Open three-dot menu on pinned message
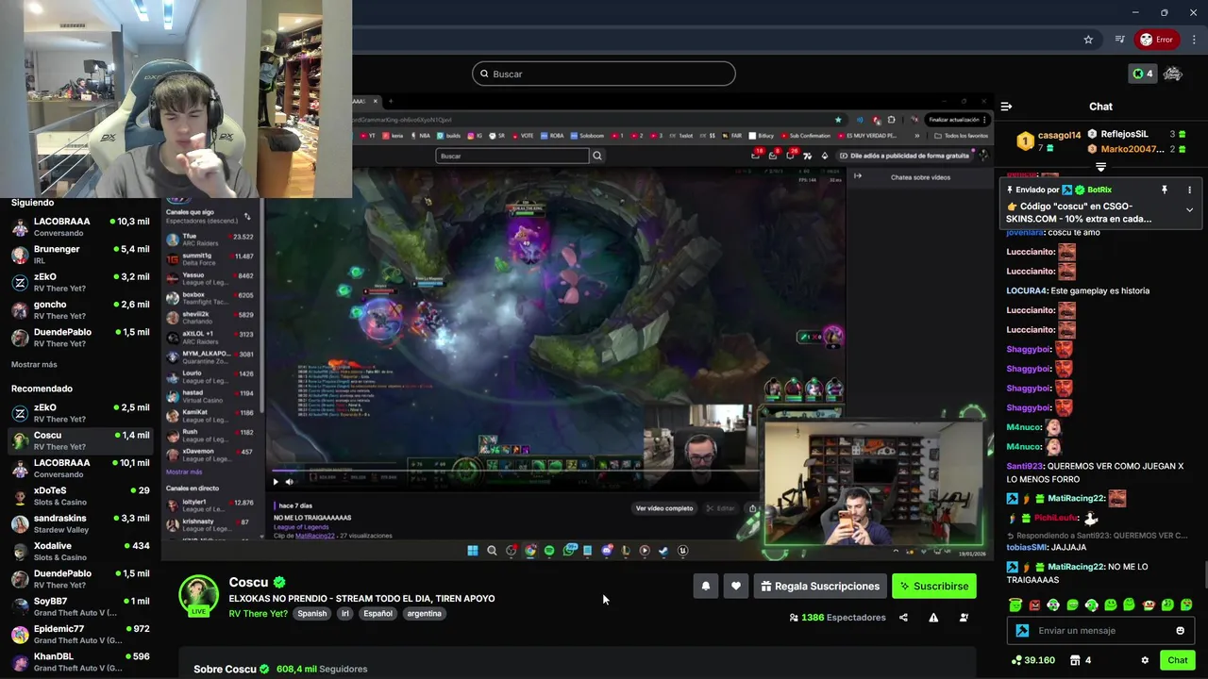 click(x=1189, y=190)
